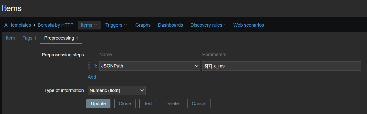Click the preprocessing step drag handle

pos(89,66)
